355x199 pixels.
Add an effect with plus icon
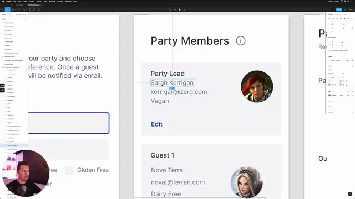[352, 107]
